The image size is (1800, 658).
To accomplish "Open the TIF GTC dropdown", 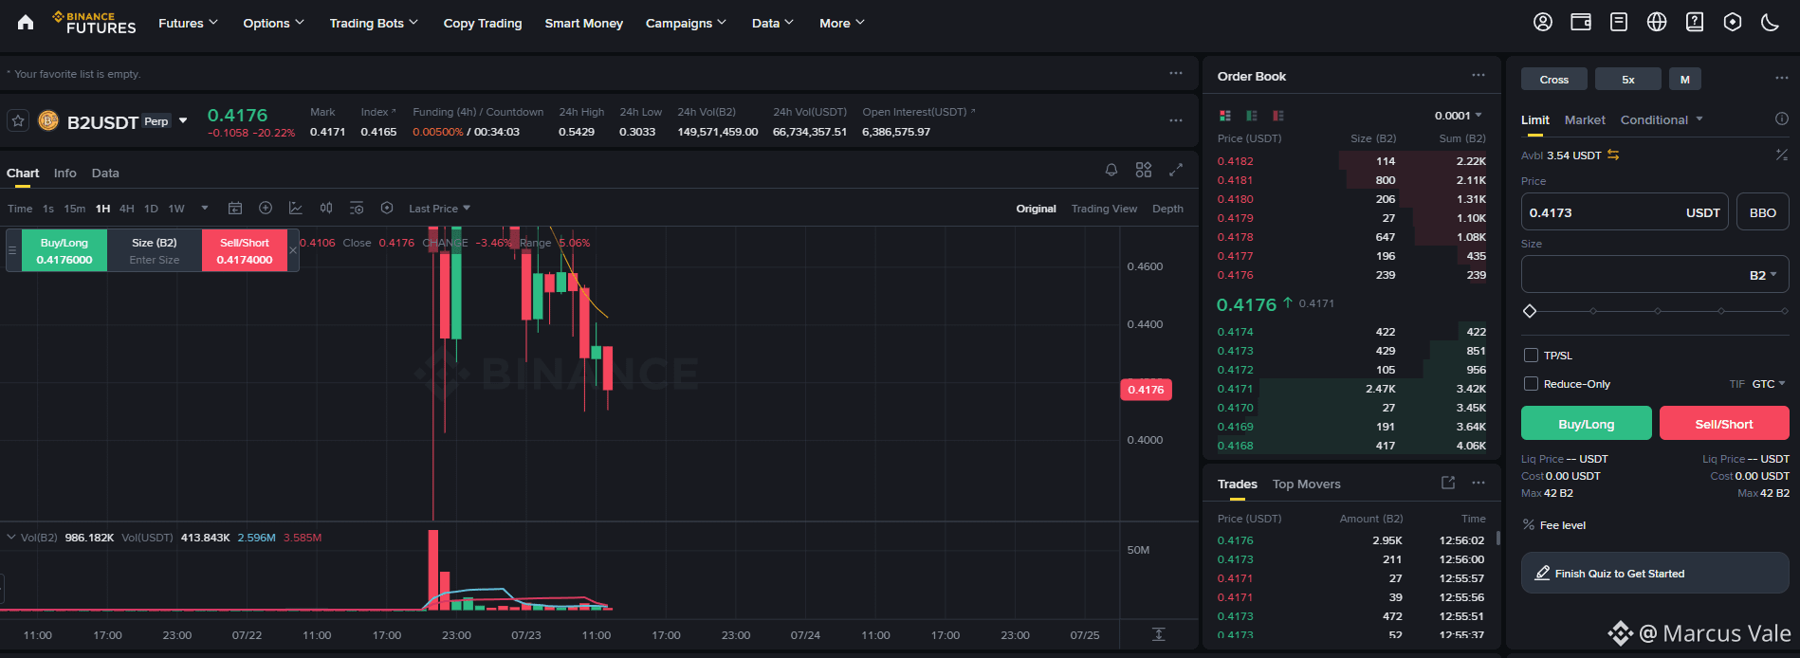I will (x=1769, y=384).
